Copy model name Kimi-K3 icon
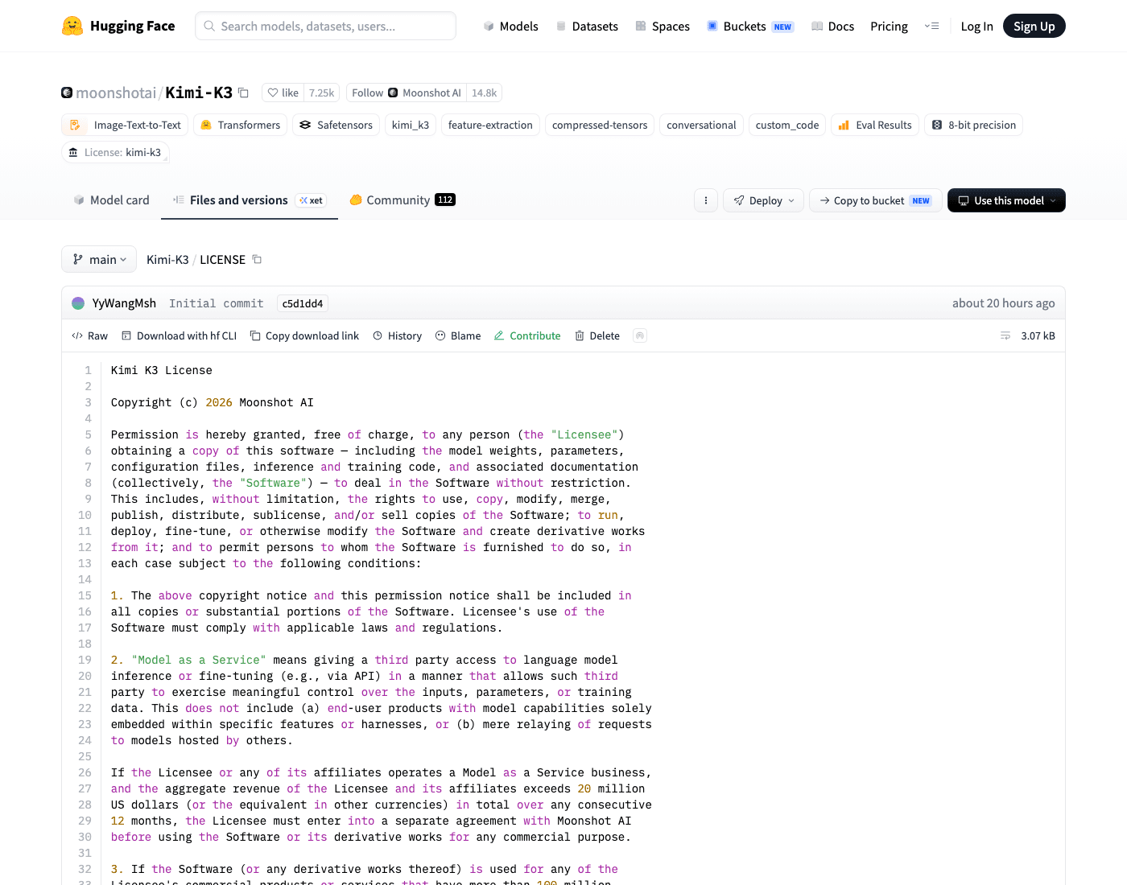This screenshot has height=885, width=1127. tap(243, 93)
